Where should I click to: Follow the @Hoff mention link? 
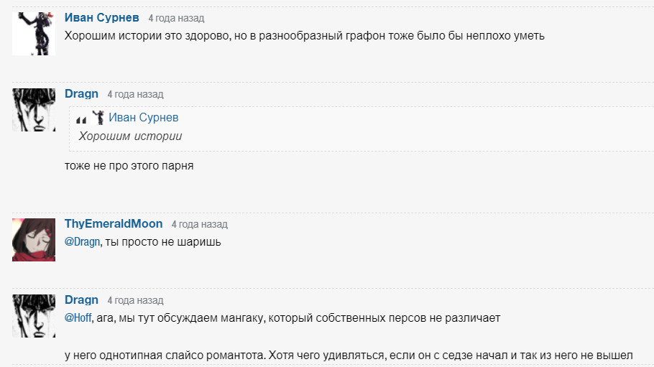coord(78,317)
